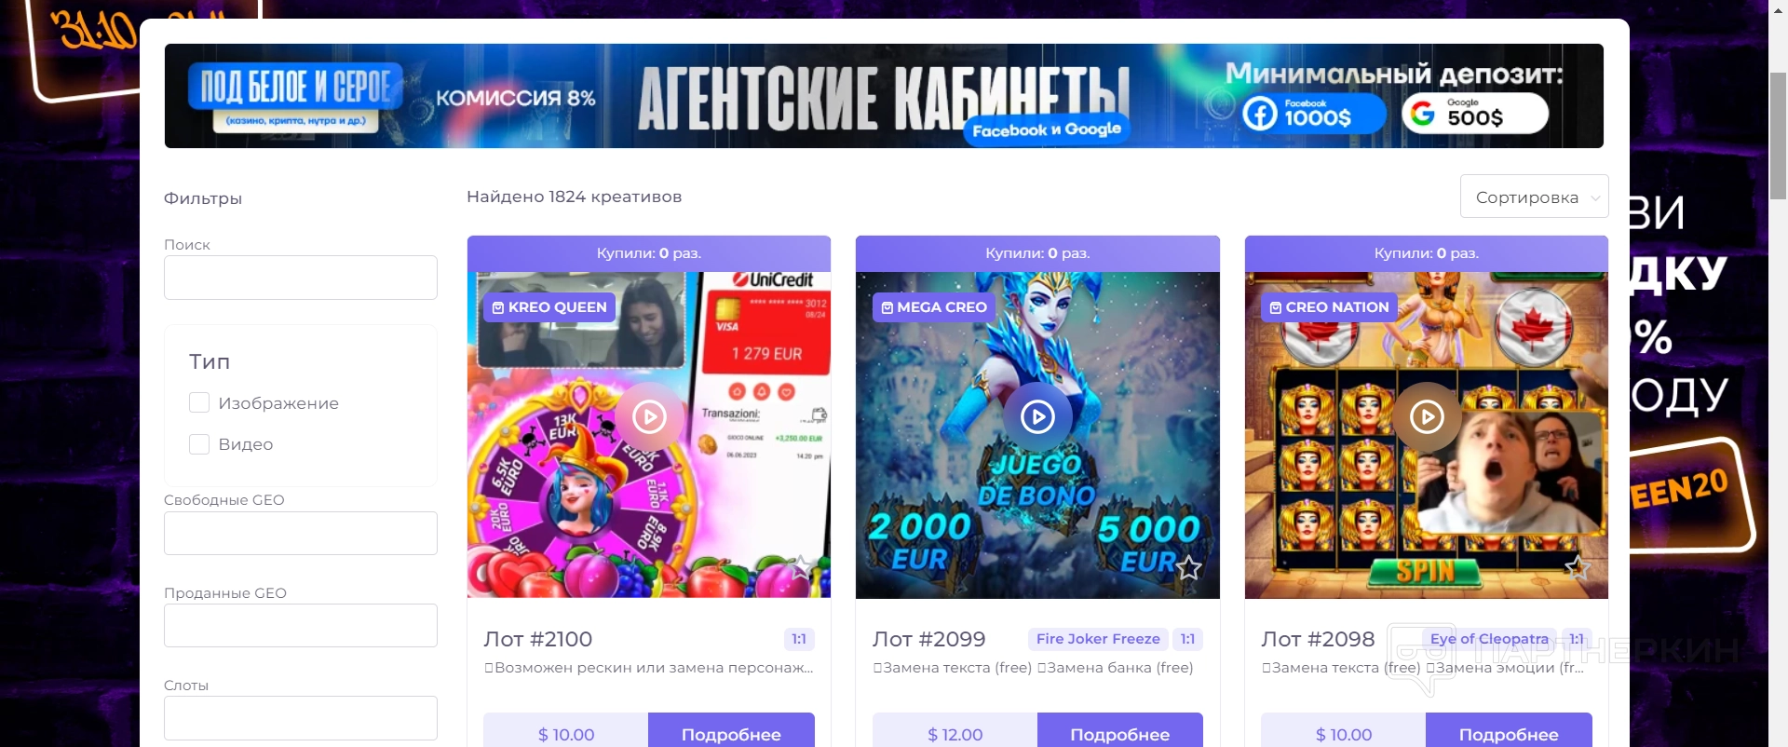Play the Lot #2098 Cleopatra video
Viewport: 1788px width, 747px height.
tap(1427, 416)
